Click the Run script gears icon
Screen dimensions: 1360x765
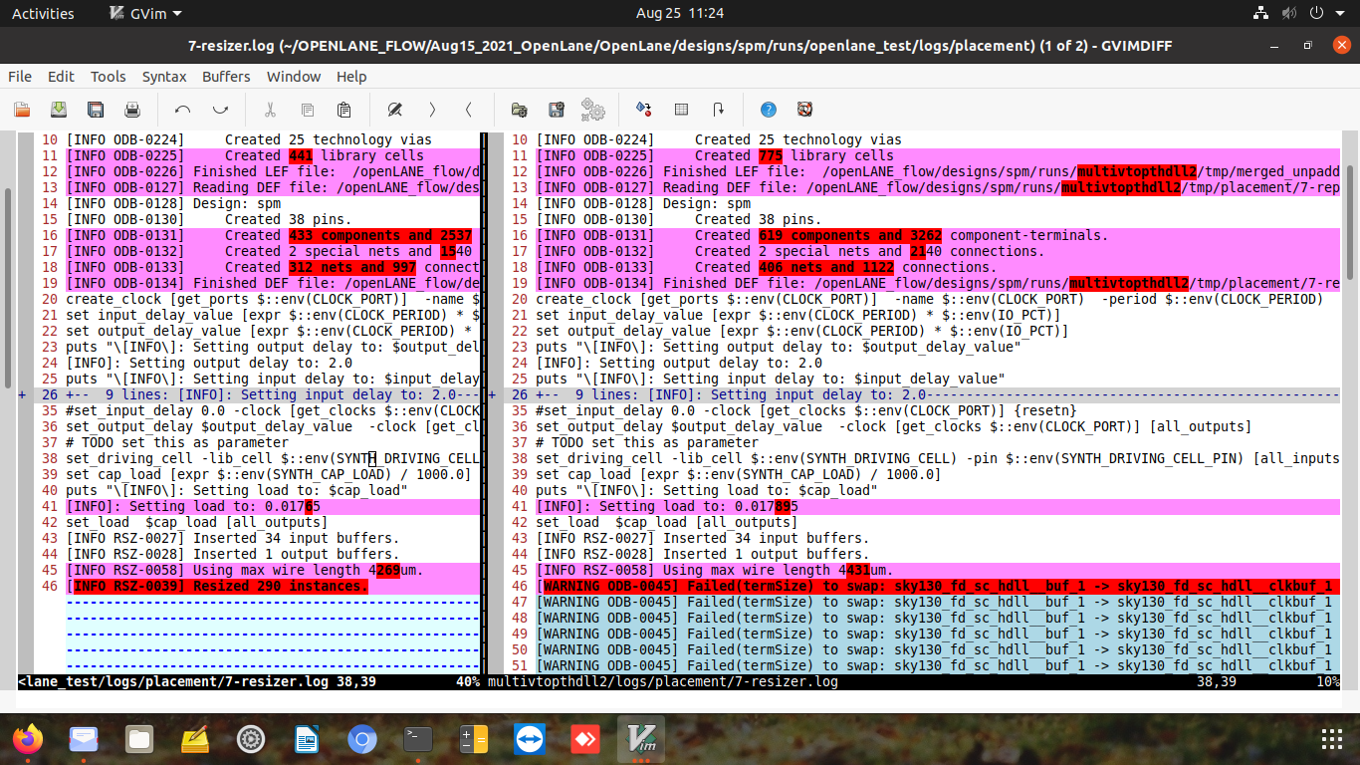pos(593,110)
